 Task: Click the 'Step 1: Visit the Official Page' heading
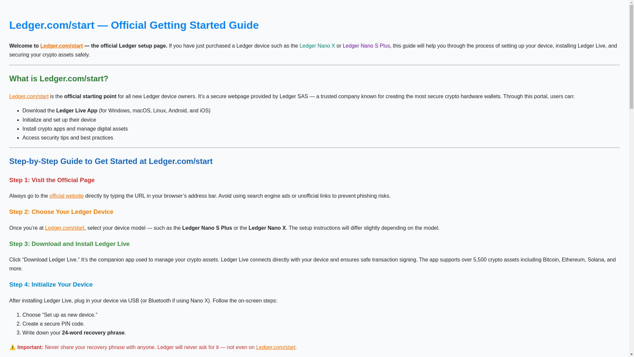(52, 180)
